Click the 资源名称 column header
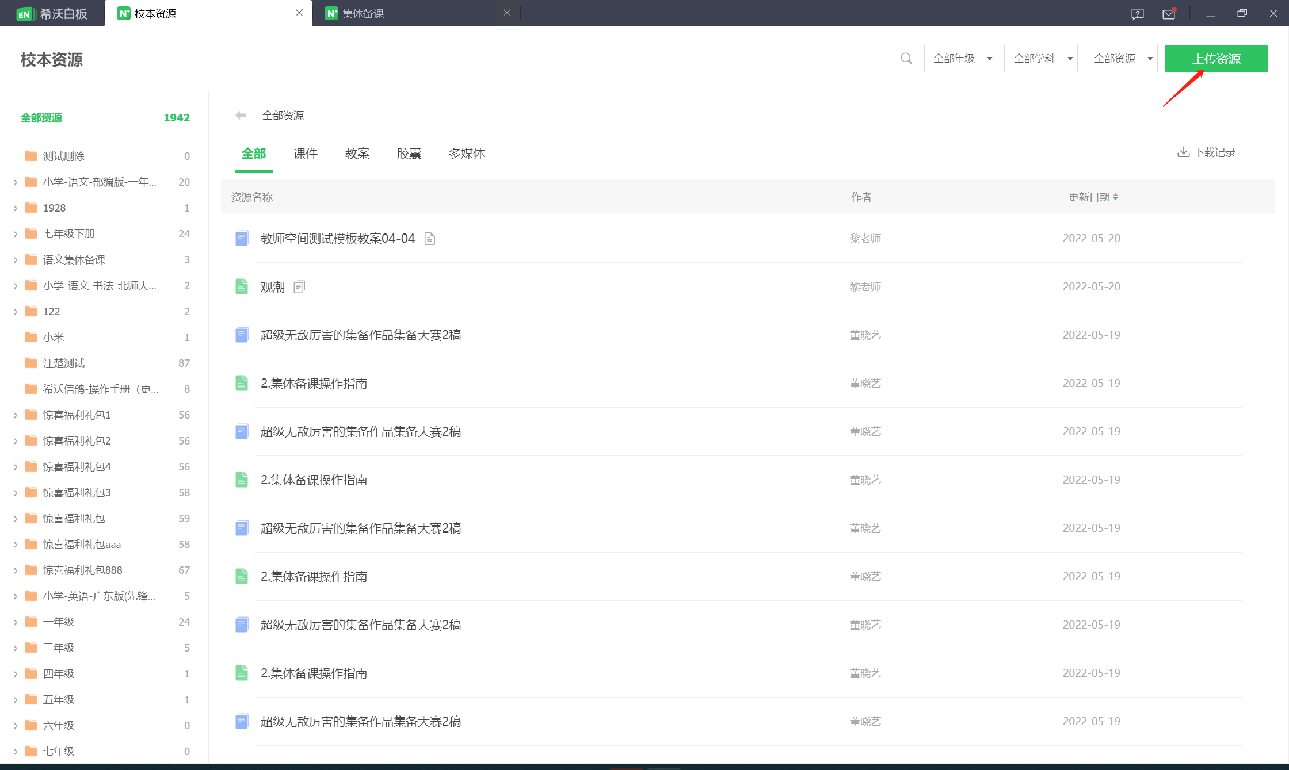Screen dimensions: 1289x770 click(x=252, y=197)
